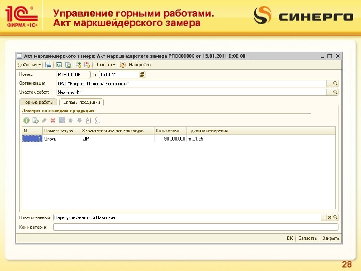The width and height of the screenshot is (361, 271).
Task: Click the Ответственный input field
Action: (187, 217)
